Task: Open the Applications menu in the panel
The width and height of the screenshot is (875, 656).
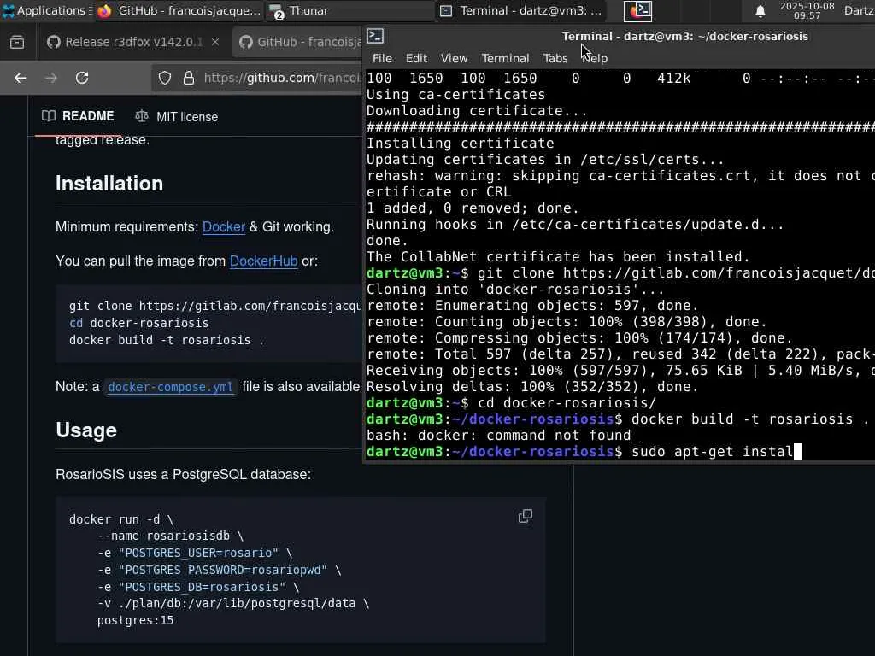Action: tap(46, 10)
